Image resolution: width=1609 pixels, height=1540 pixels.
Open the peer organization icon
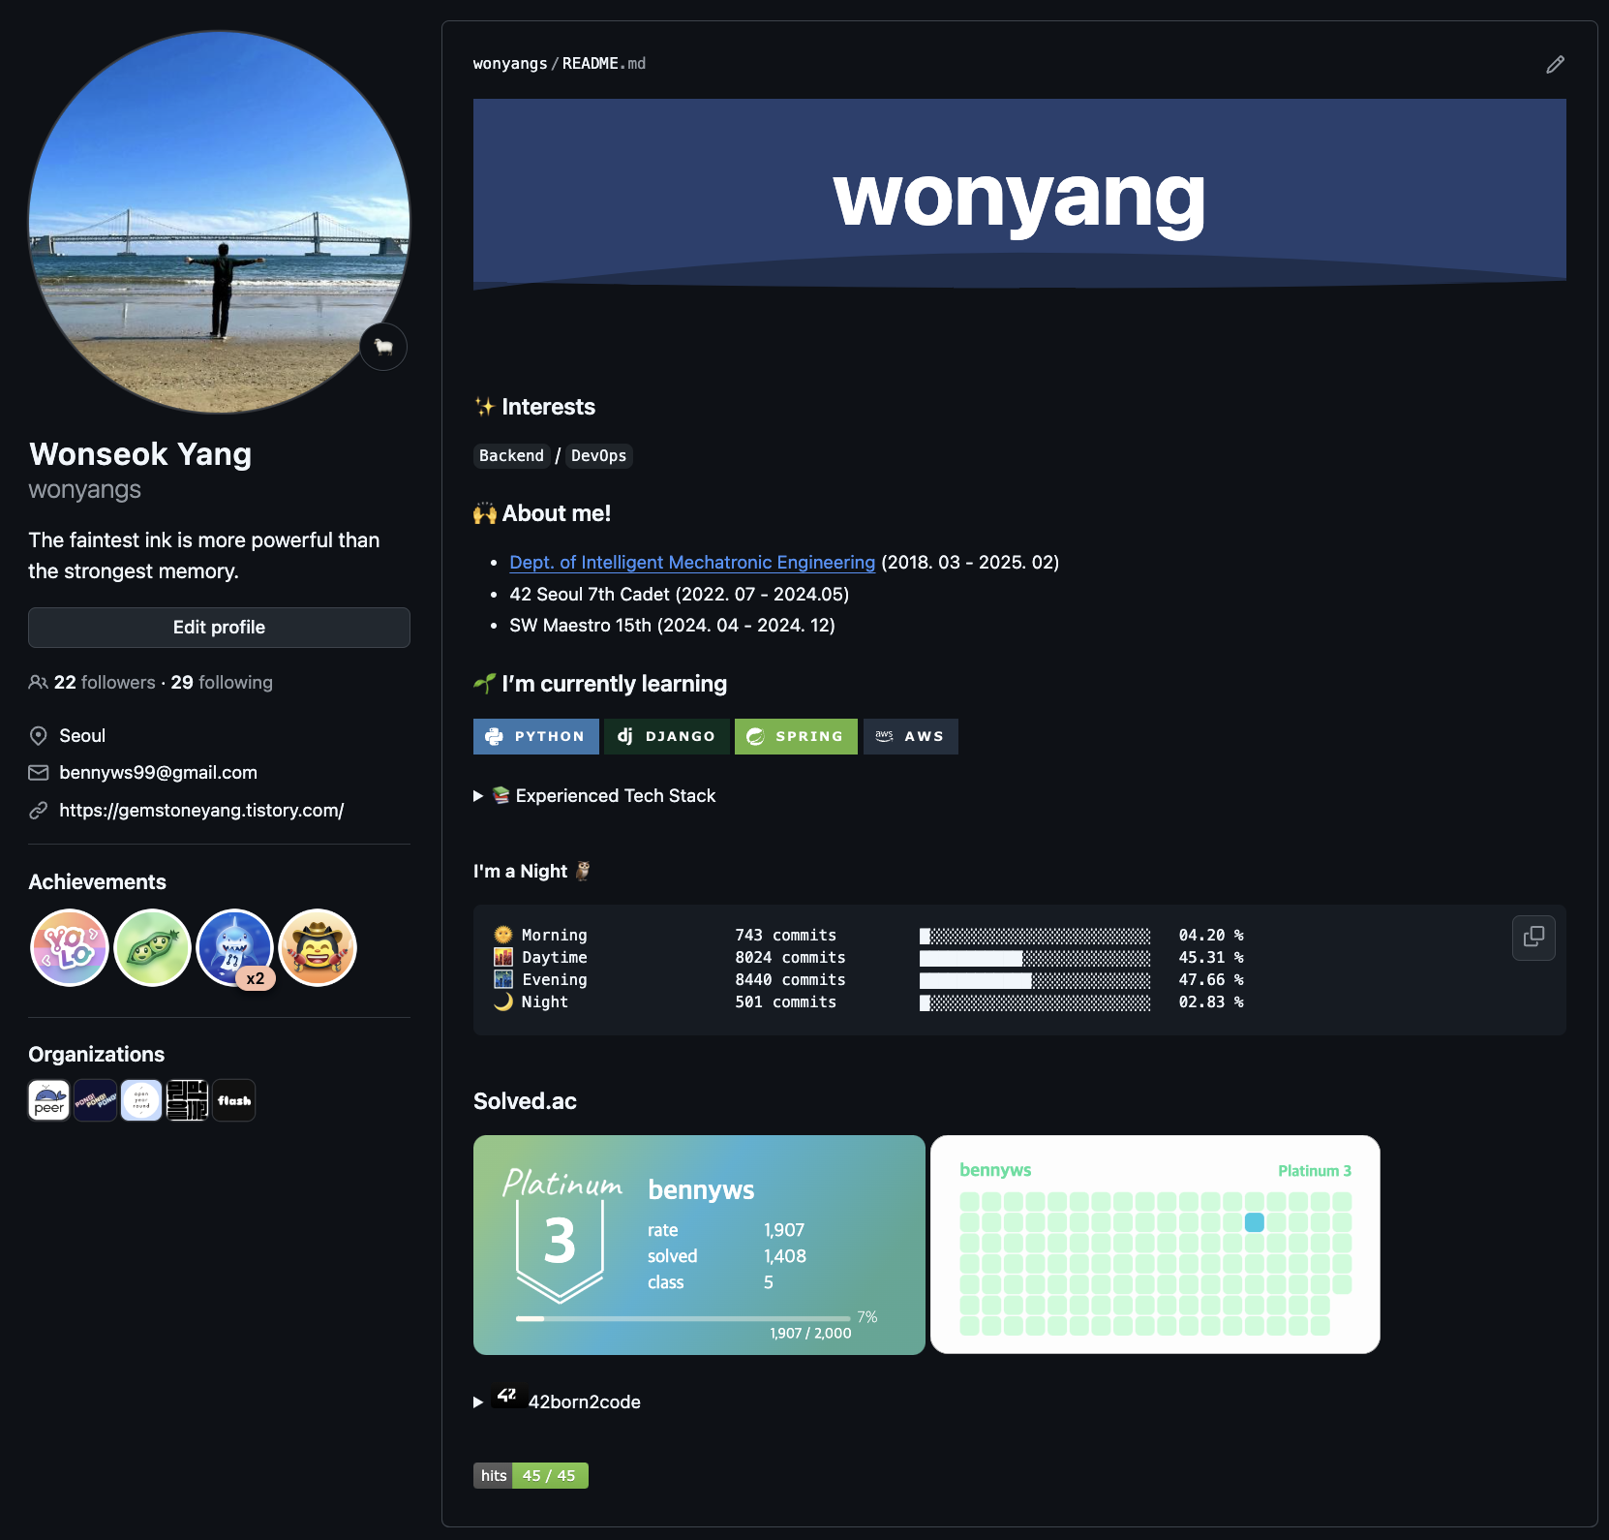[48, 1100]
